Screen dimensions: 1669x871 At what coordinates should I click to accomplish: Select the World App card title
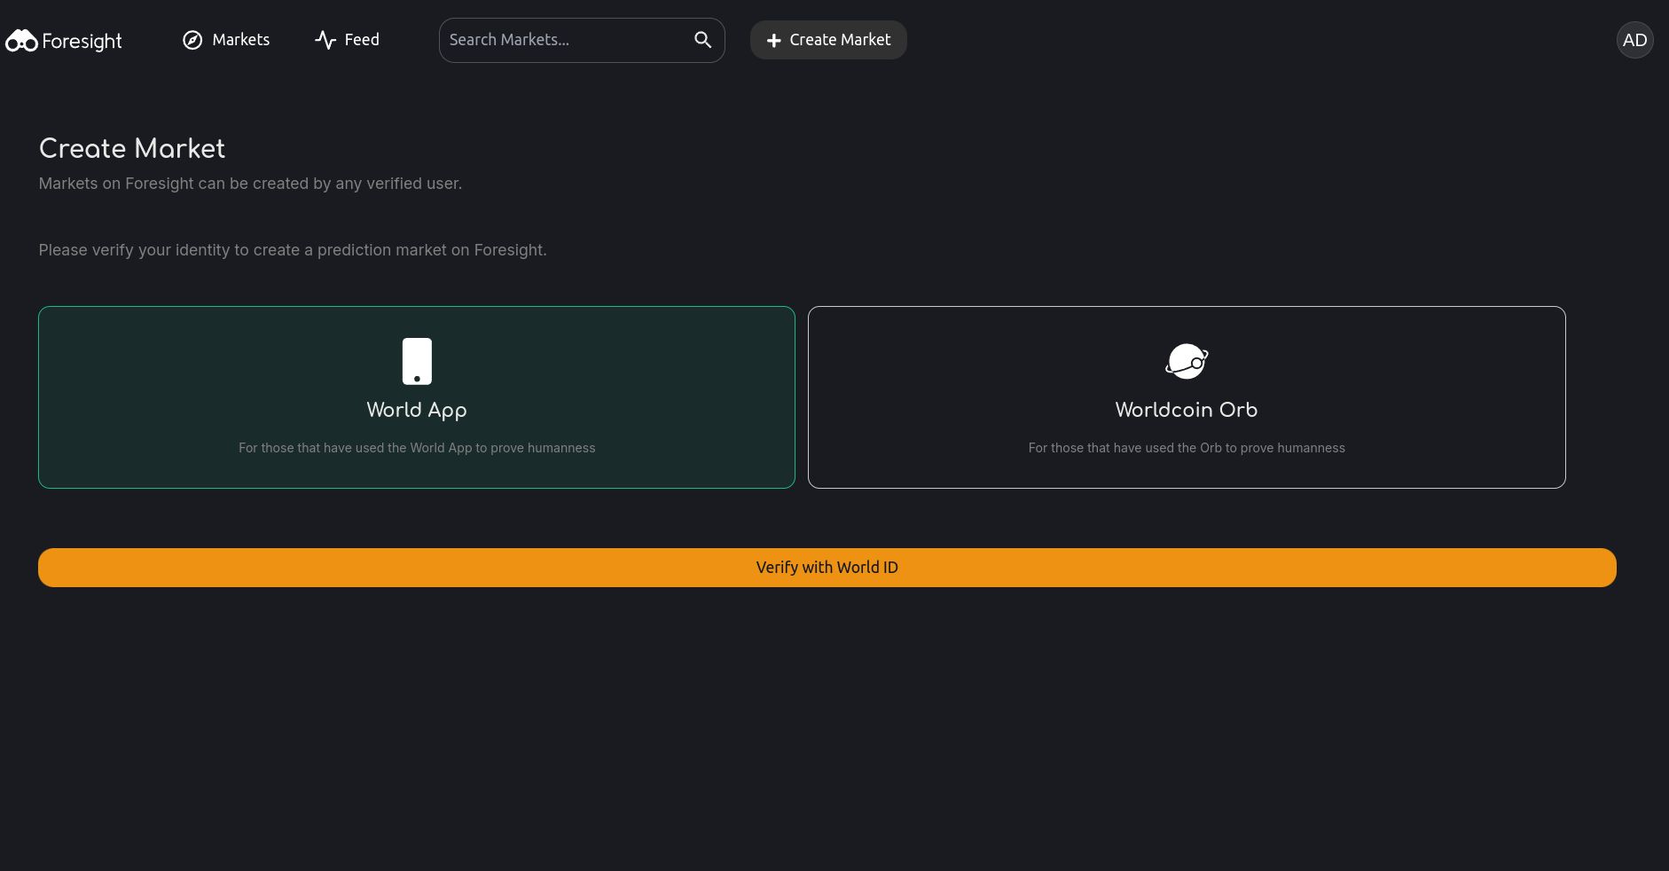tap(417, 410)
